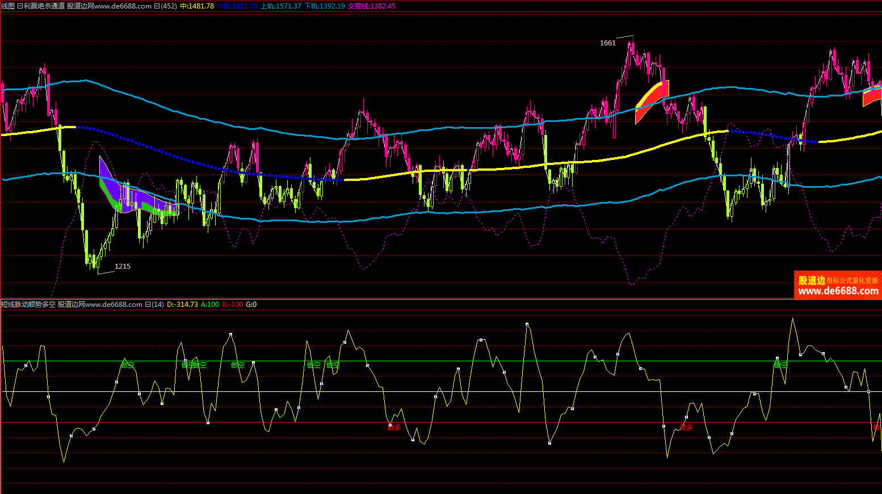Viewport: 882px width, 494px height.
Task: Click the leftmost green 做空 signal marker
Action: 128,365
